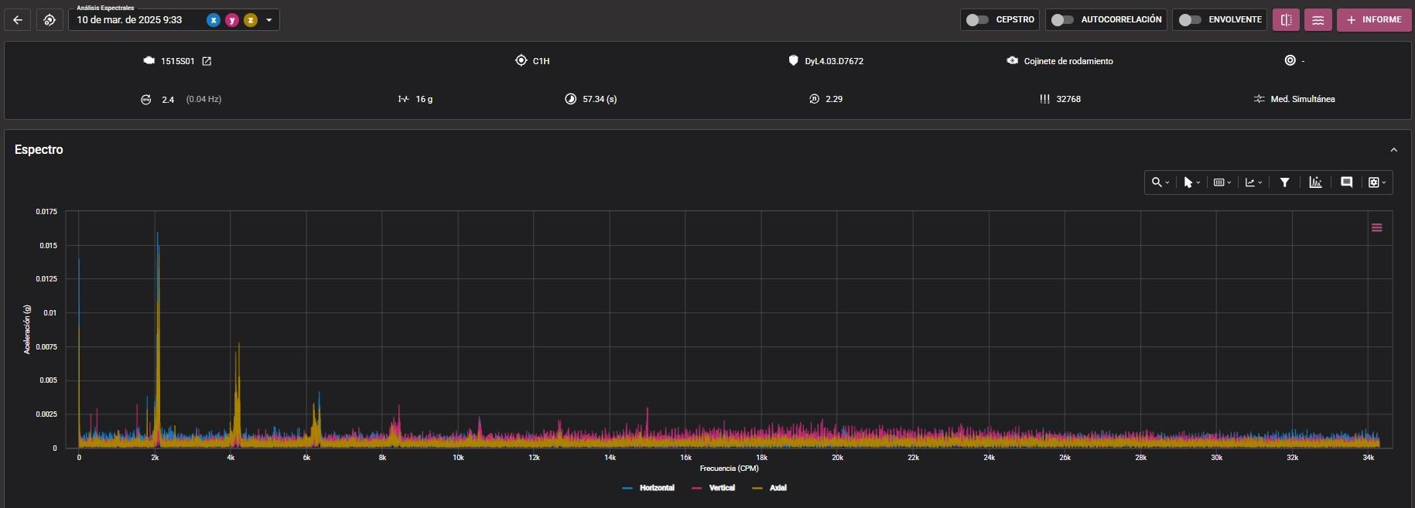This screenshot has height=508, width=1415.
Task: Click the refresh analysis icon beside back arrow
Action: (x=50, y=20)
